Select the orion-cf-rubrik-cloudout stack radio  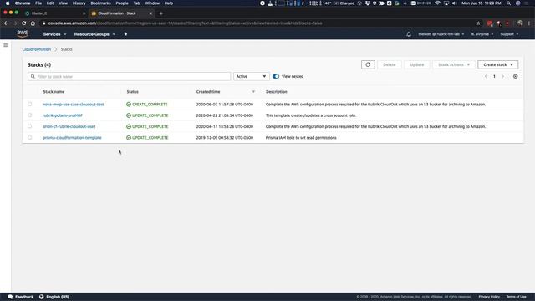coord(30,126)
